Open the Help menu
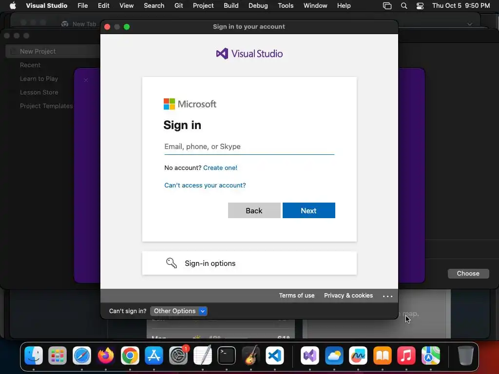The width and height of the screenshot is (499, 374). pyautogui.click(x=344, y=6)
